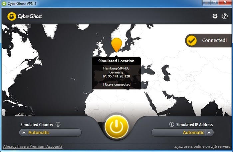This screenshot has width=233, height=152.
Task: Click the Already have a Premium Account link
Action: pos(33,146)
